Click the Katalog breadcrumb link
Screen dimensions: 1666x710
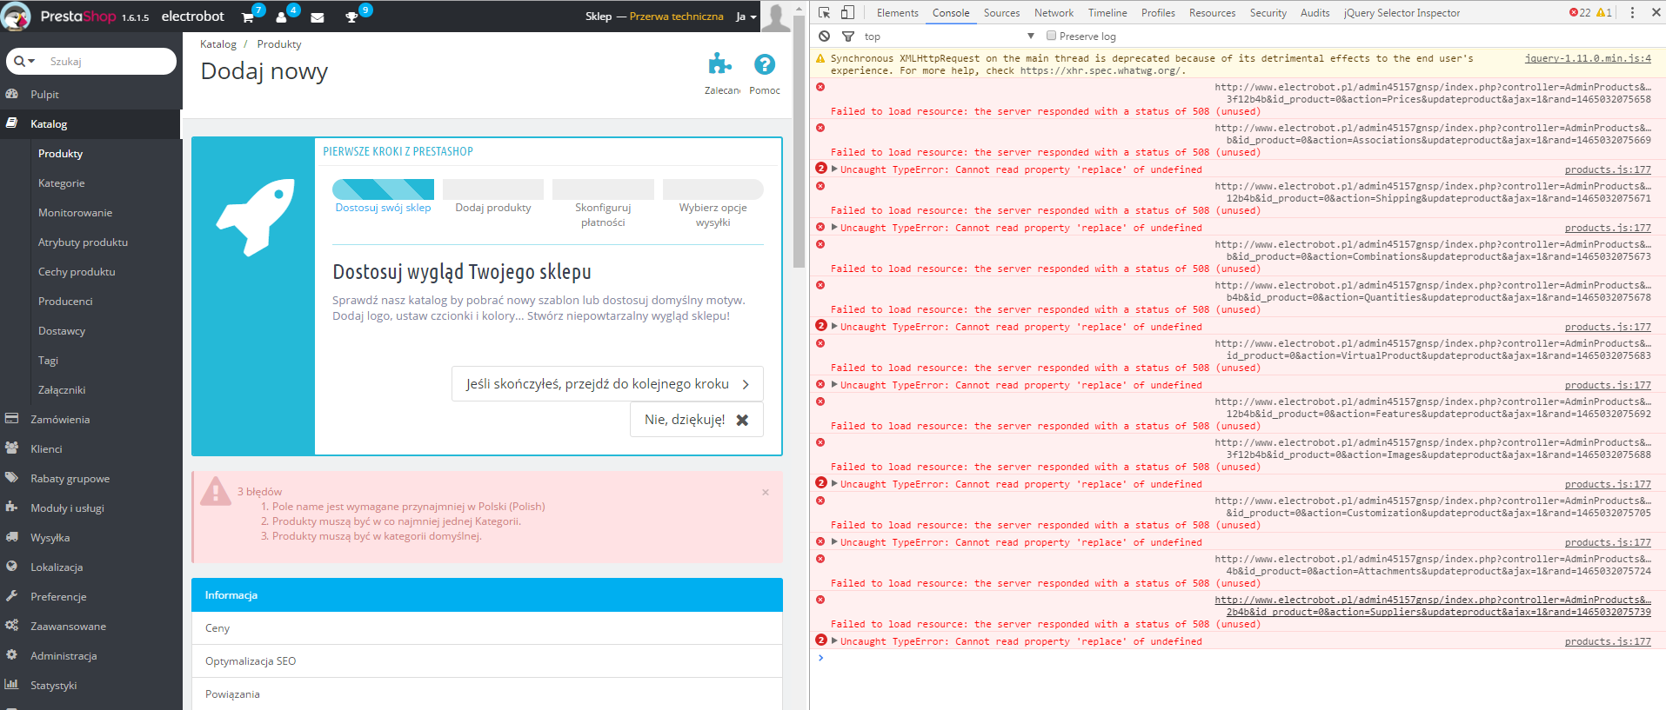(218, 44)
